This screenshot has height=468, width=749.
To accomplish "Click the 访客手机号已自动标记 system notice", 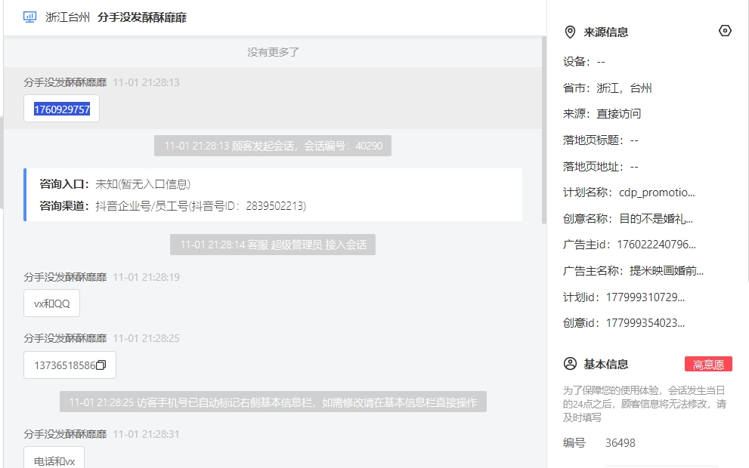I will 273,402.
